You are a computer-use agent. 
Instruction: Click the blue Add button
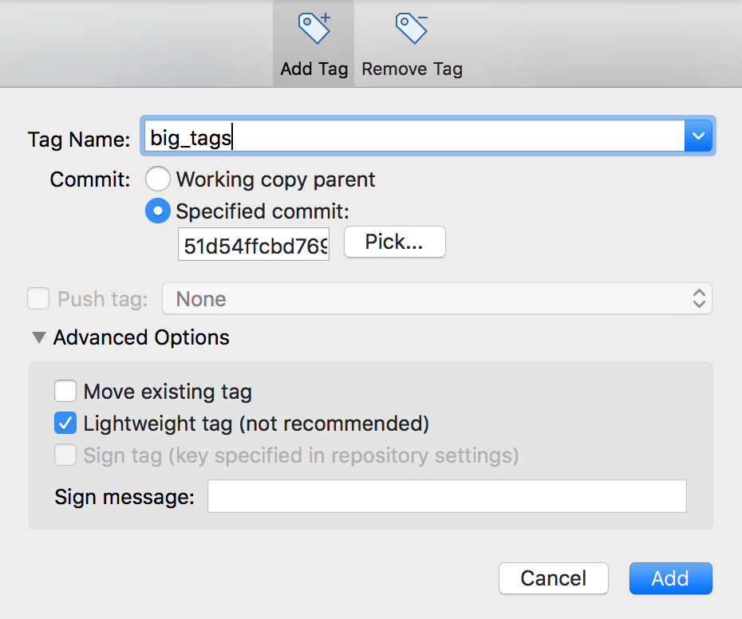pos(670,578)
